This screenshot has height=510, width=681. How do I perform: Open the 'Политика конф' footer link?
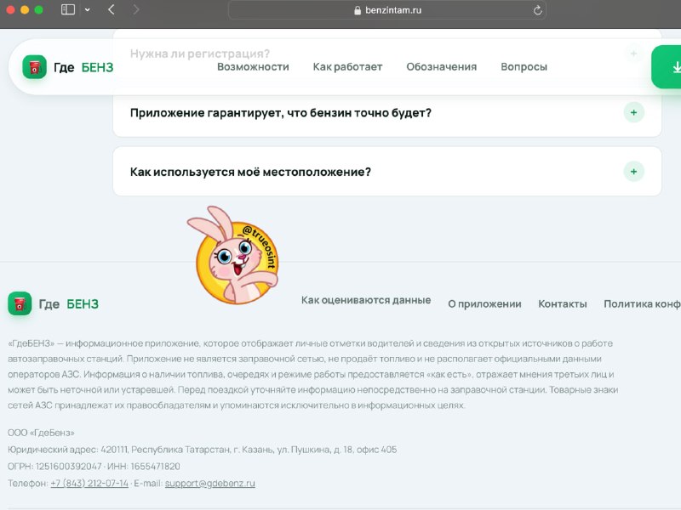tap(642, 304)
